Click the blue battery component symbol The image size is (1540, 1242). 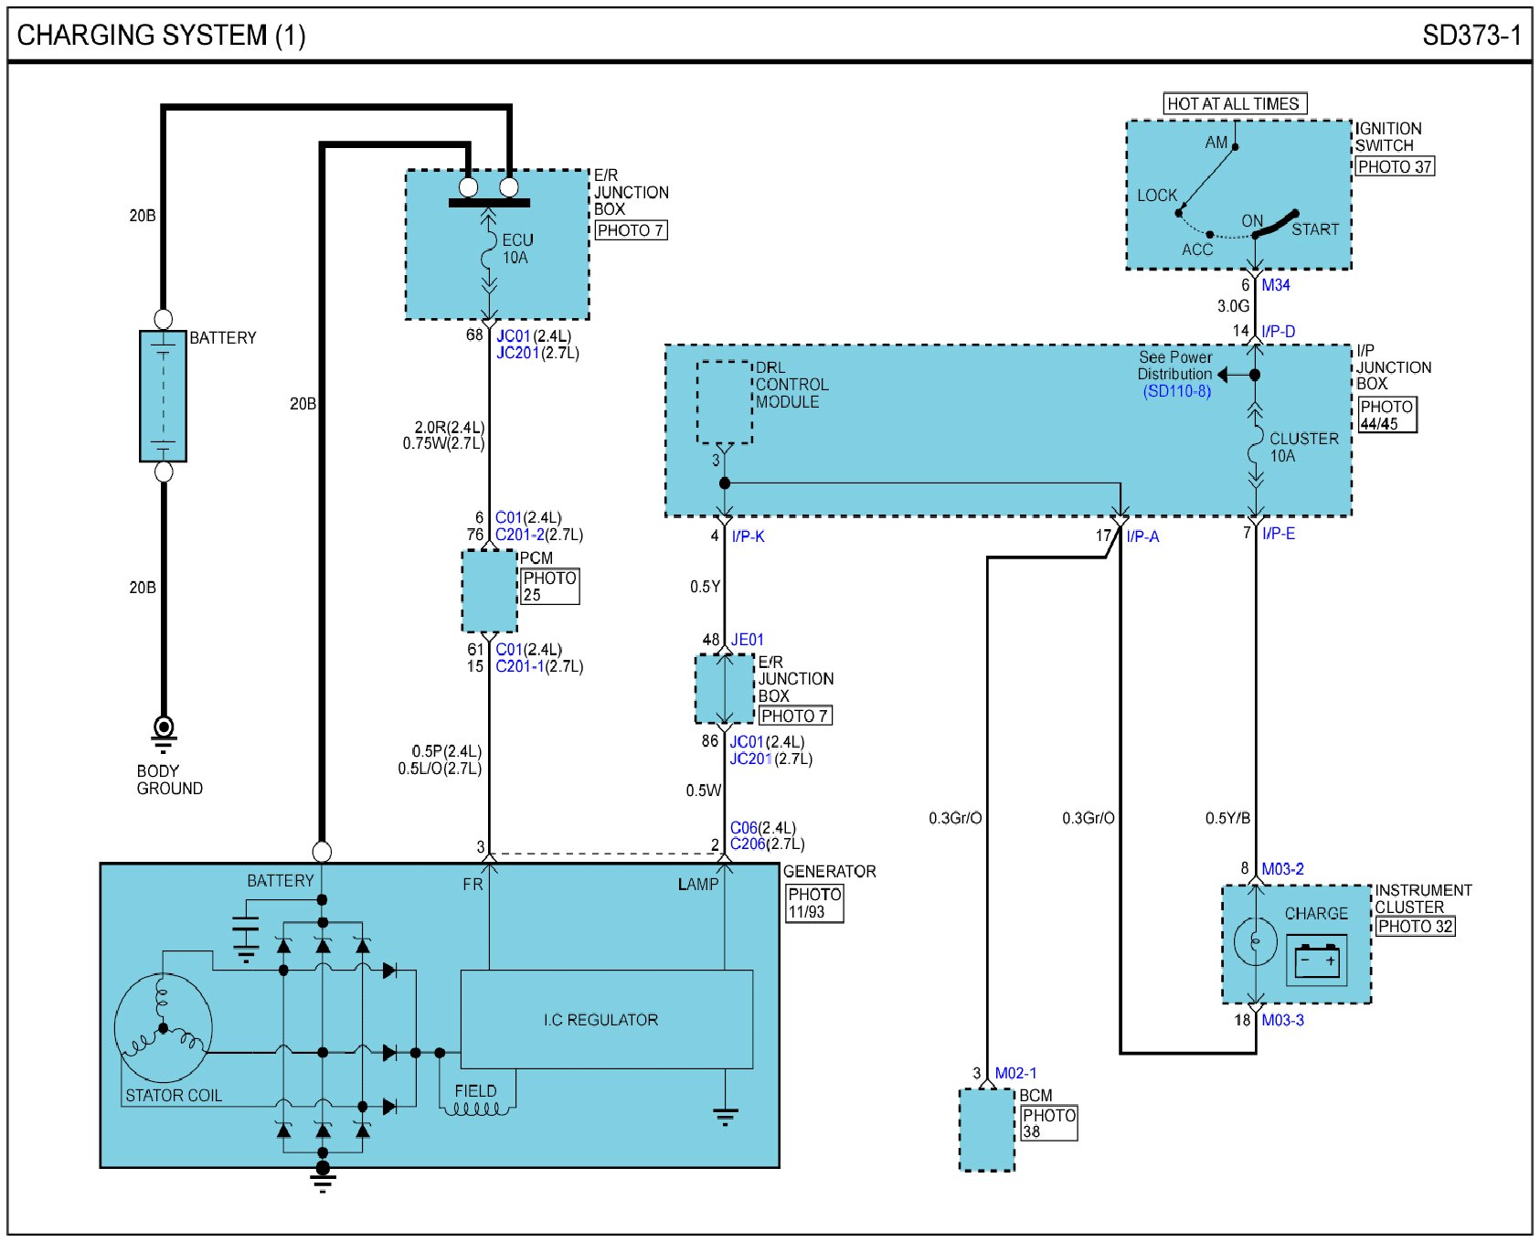[163, 396]
